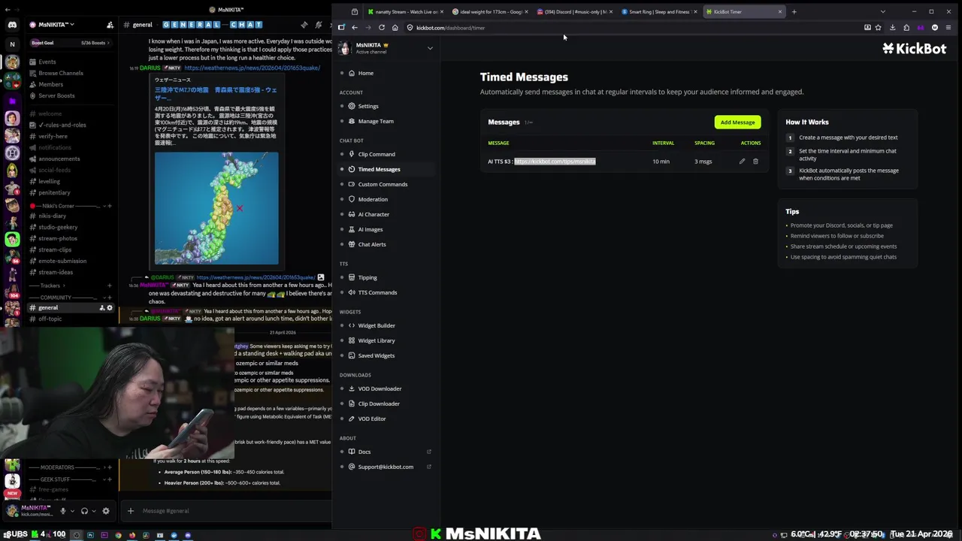Switch to Smart Ring browser tab

(658, 12)
